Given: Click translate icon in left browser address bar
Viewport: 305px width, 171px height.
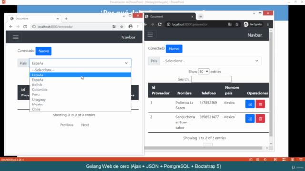Looking at the screenshot, I should 114,27.
